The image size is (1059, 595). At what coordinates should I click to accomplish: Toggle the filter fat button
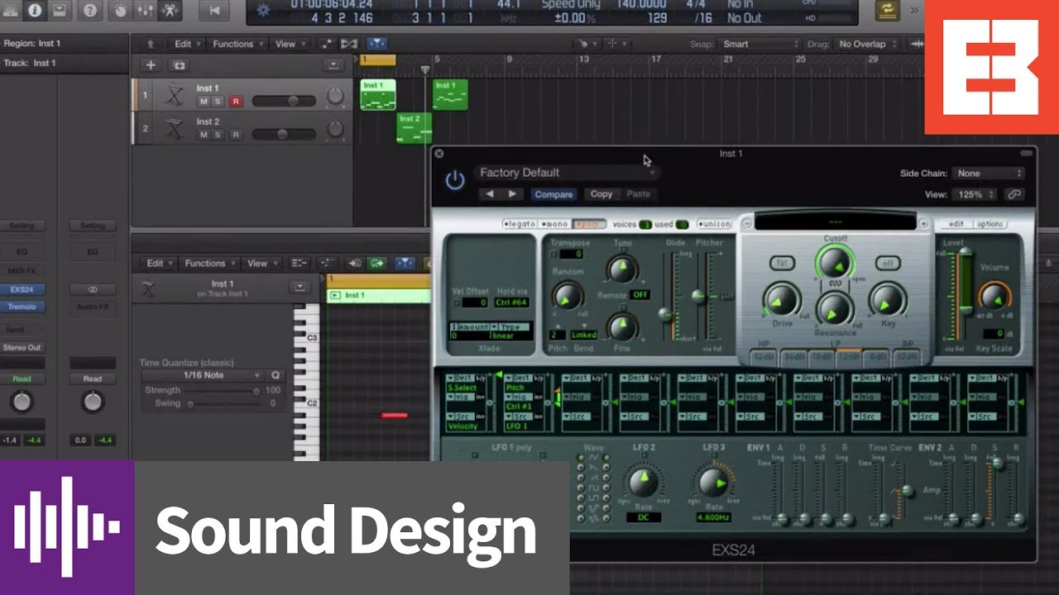point(781,264)
